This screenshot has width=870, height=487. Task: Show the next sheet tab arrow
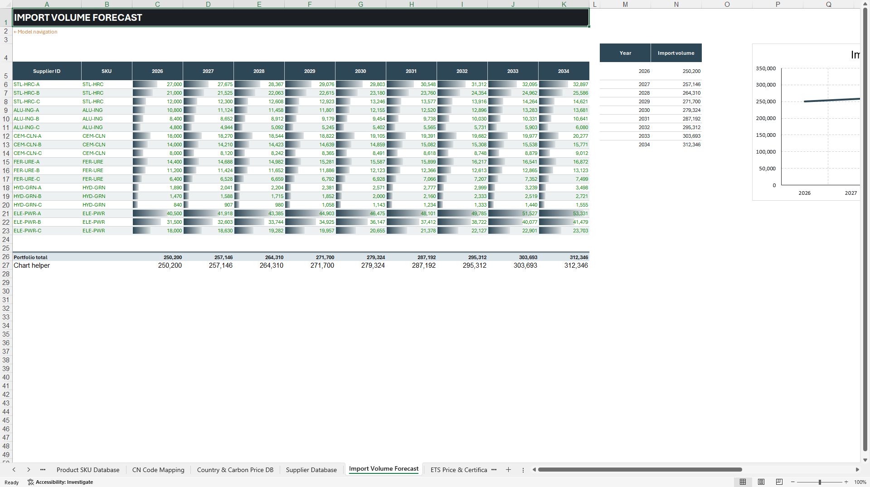[x=29, y=470]
